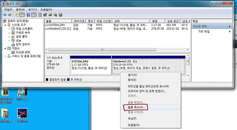The width and height of the screenshot is (237, 130).
Task: Open the 파일(F) menu
Action: (x=8, y=9)
